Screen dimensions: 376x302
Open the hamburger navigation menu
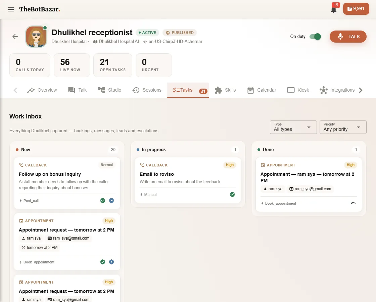[11, 9]
